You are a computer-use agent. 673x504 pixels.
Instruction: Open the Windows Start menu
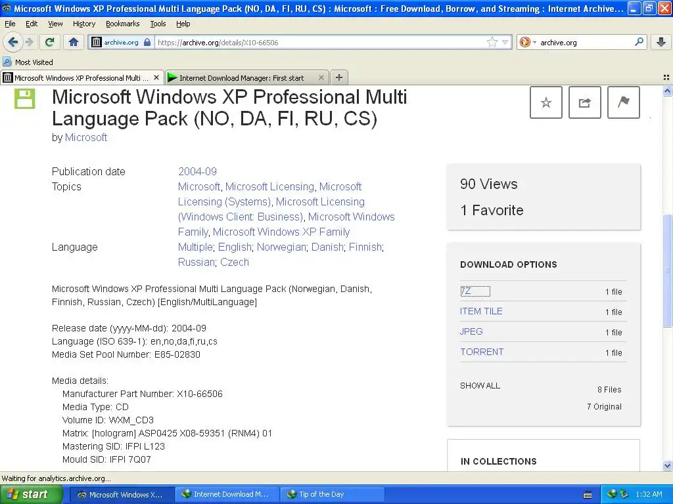point(31,495)
